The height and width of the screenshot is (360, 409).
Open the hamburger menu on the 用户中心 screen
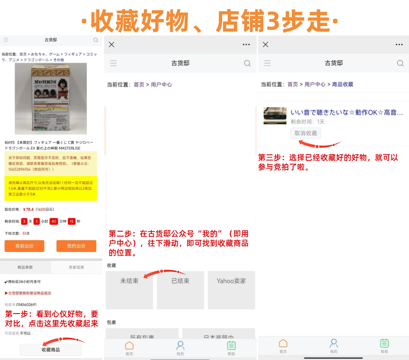click(113, 63)
